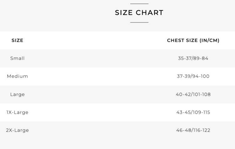Select the 1X-Large size cell
The image size is (235, 149).
tap(17, 112)
